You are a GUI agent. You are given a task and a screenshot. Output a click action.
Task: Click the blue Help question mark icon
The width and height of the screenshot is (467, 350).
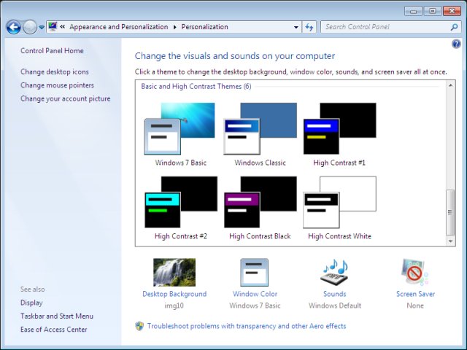[x=457, y=44]
